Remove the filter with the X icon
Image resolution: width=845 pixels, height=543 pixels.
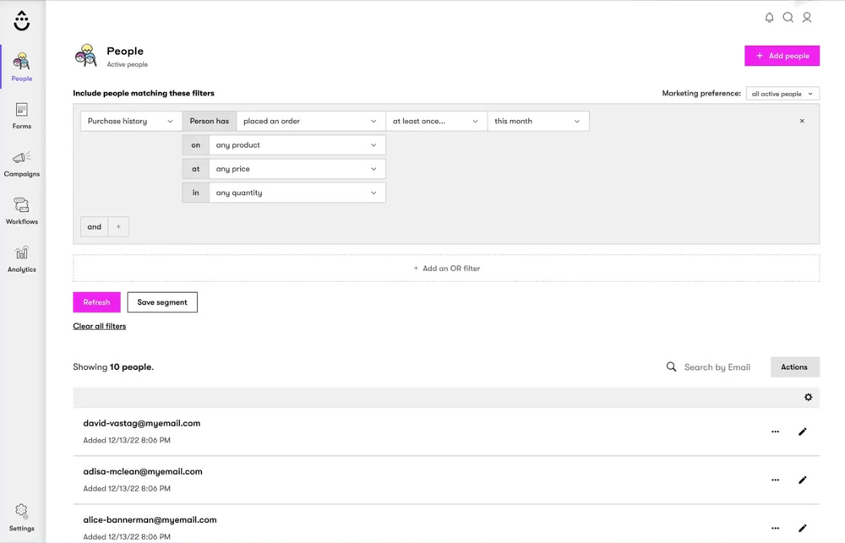pos(802,121)
